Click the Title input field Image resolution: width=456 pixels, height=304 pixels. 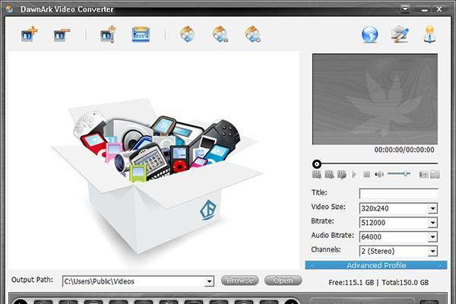tap(398, 194)
